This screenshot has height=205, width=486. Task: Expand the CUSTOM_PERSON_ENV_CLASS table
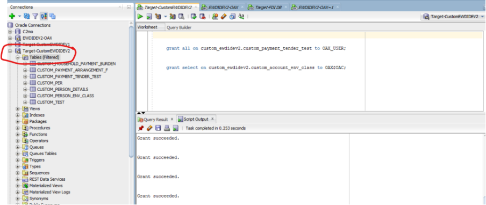pyautogui.click(x=25, y=96)
